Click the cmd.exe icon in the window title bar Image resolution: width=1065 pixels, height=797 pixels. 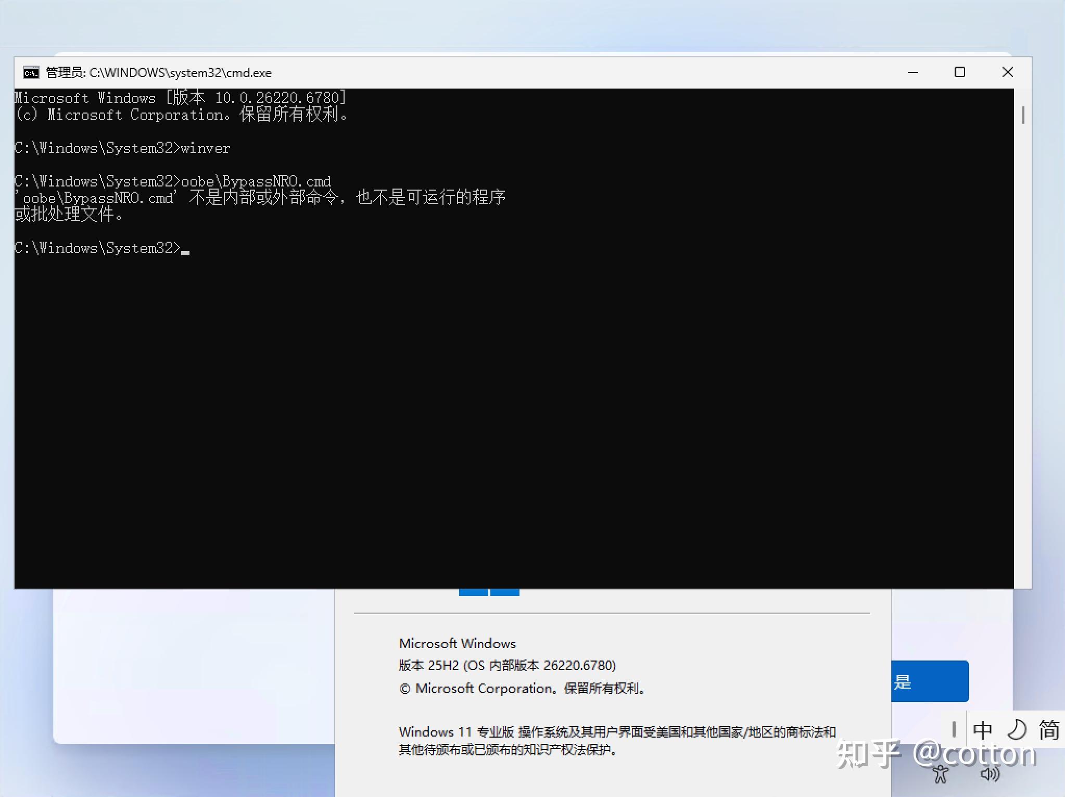[31, 72]
